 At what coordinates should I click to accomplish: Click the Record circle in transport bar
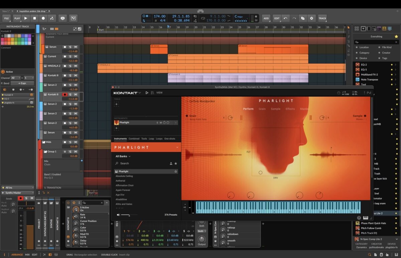[43, 18]
